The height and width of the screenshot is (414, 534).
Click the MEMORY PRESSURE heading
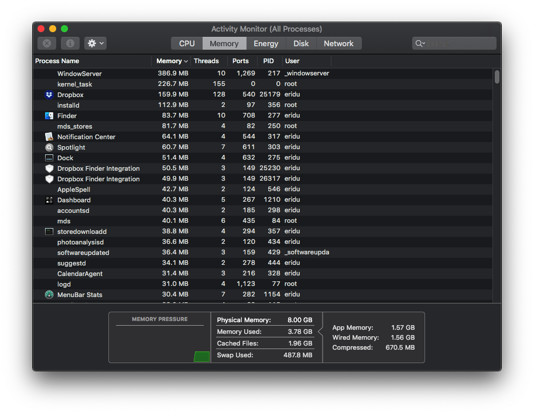pos(160,319)
